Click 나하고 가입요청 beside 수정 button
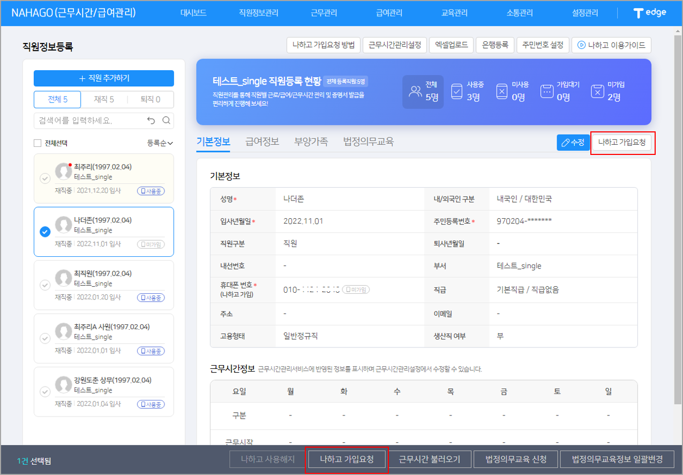The height and width of the screenshot is (475, 683). coord(622,143)
